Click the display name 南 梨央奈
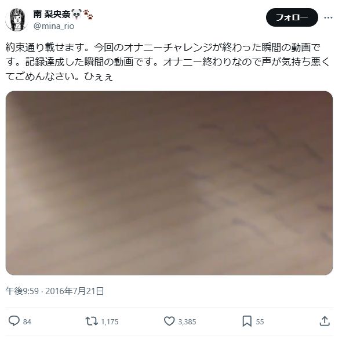The height and width of the screenshot is (340, 342). [52, 14]
